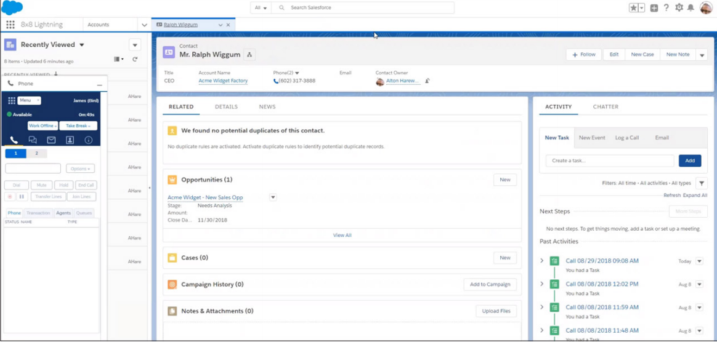Click the Add to Campaign button
The width and height of the screenshot is (717, 342).
[x=490, y=284]
